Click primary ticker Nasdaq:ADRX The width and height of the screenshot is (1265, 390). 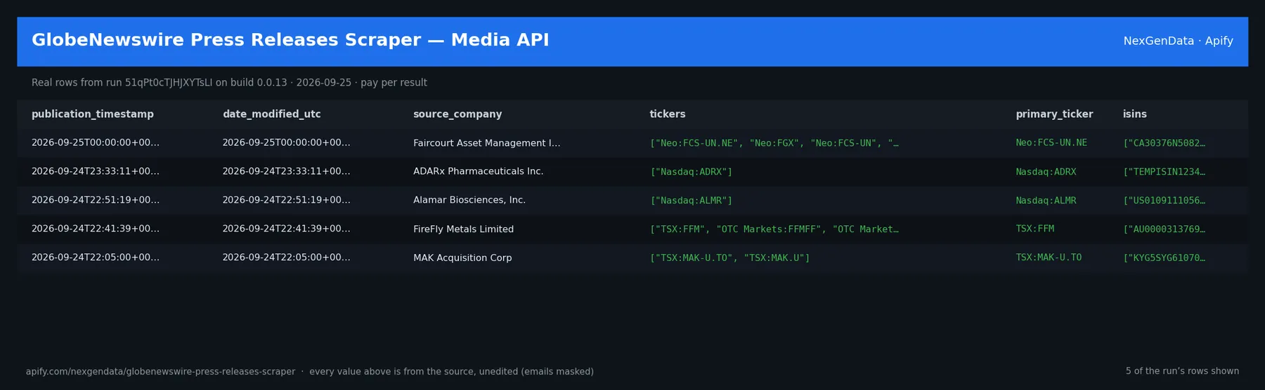coord(1046,172)
